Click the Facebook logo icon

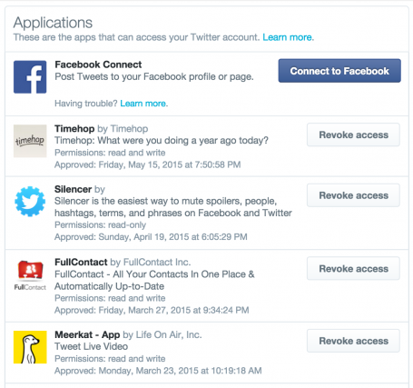(30, 76)
